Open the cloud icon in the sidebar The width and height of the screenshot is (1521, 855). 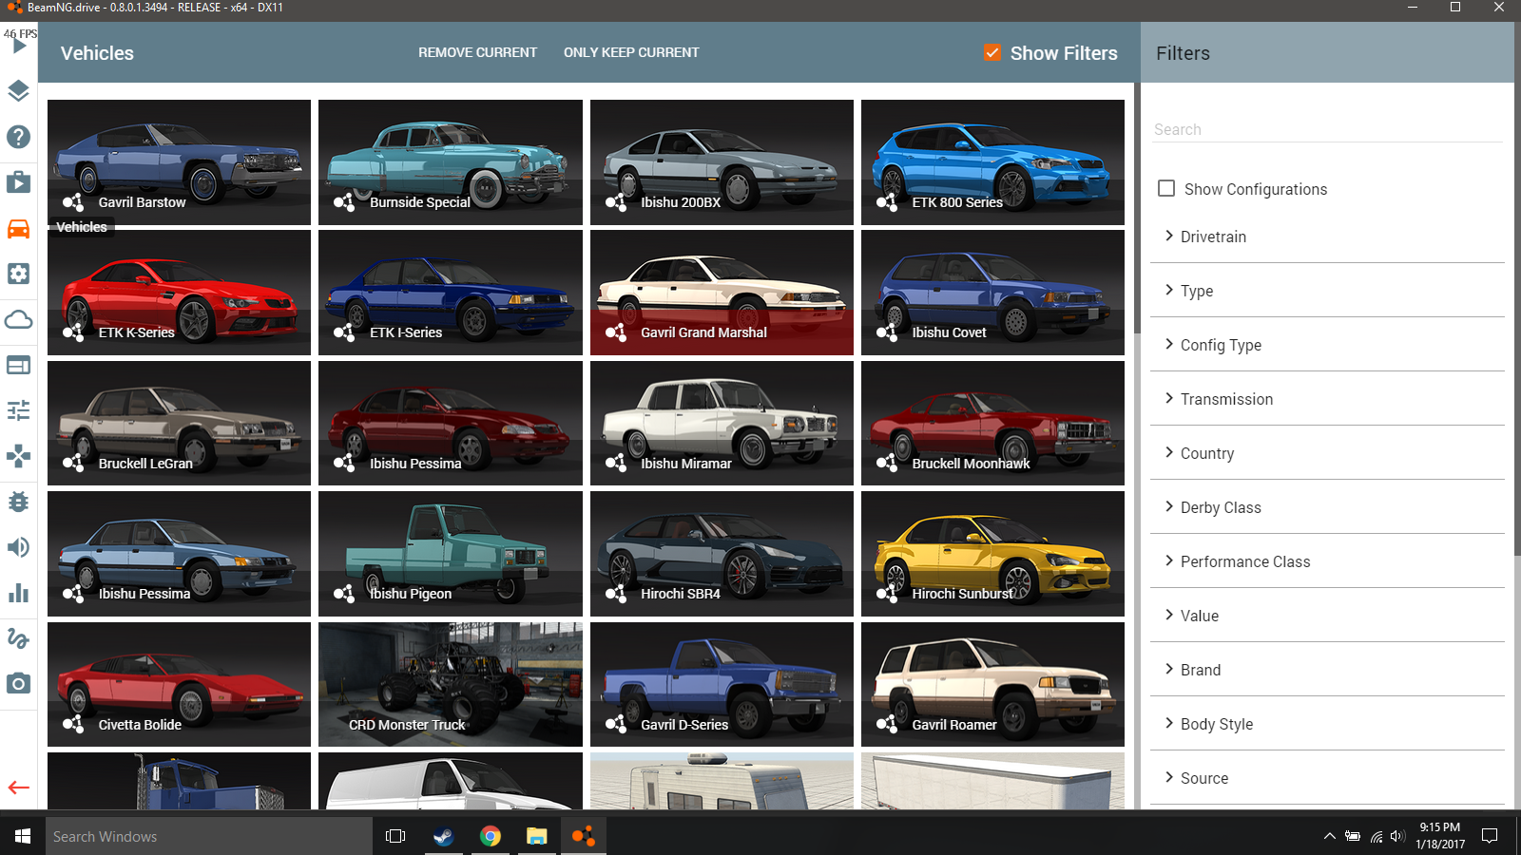point(19,320)
